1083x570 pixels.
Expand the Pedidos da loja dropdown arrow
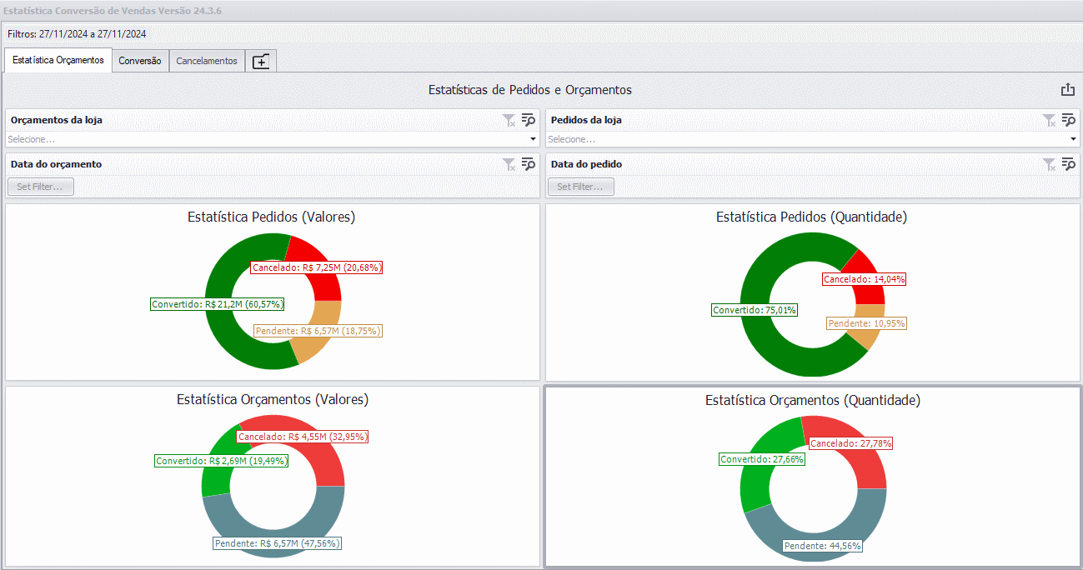1073,139
